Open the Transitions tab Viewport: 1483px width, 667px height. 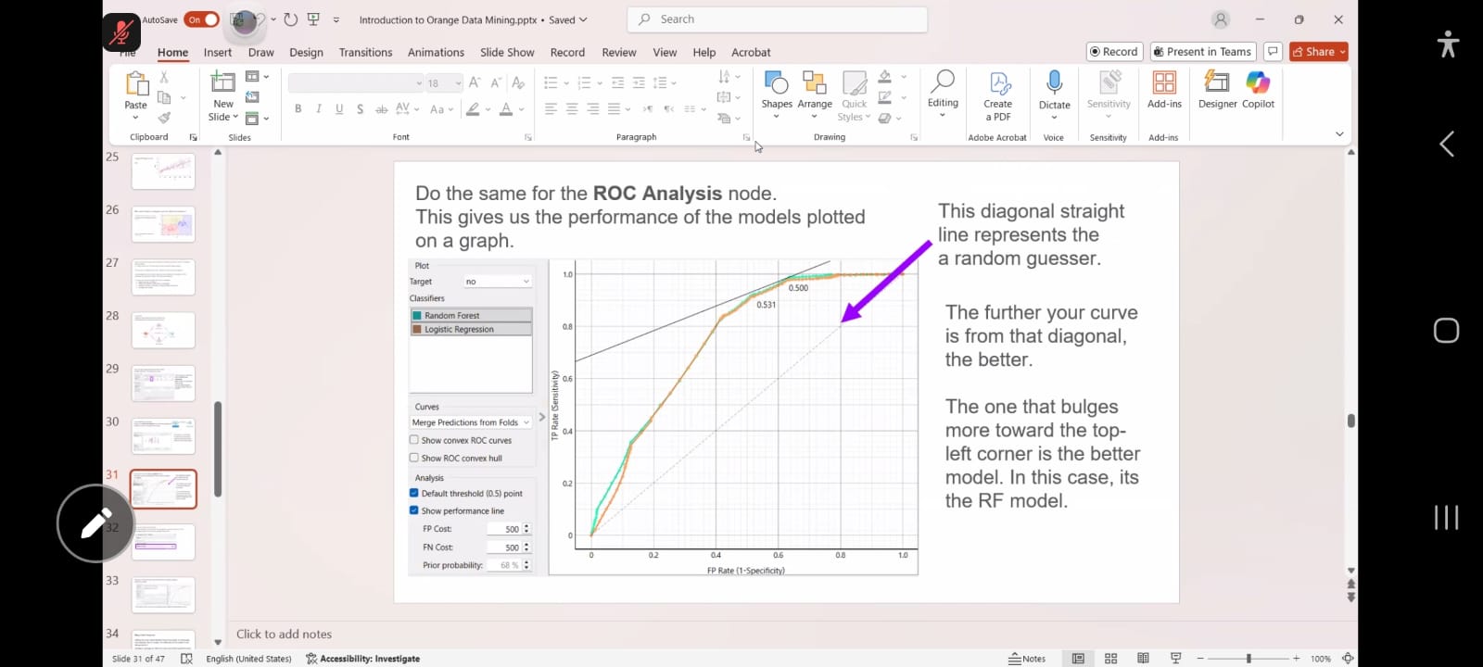365,53
